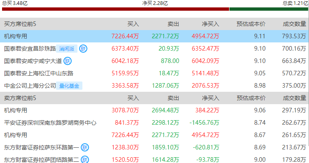This screenshot has width=309, height=163.
Task: Click net buy value 384.22万
Action: 207,110
